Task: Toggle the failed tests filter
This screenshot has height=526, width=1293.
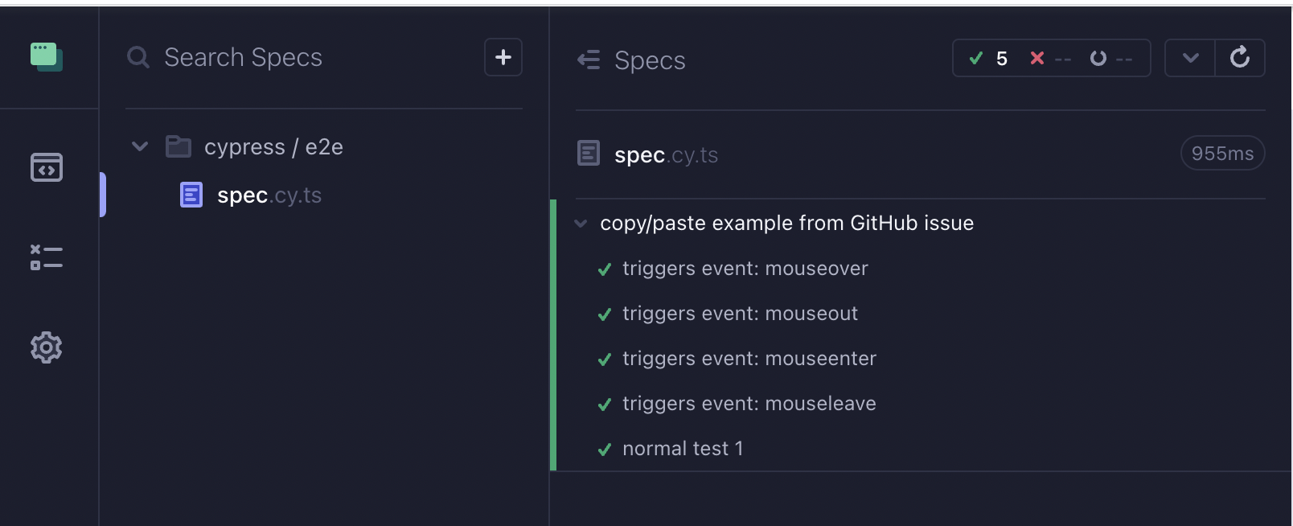Action: (1050, 58)
